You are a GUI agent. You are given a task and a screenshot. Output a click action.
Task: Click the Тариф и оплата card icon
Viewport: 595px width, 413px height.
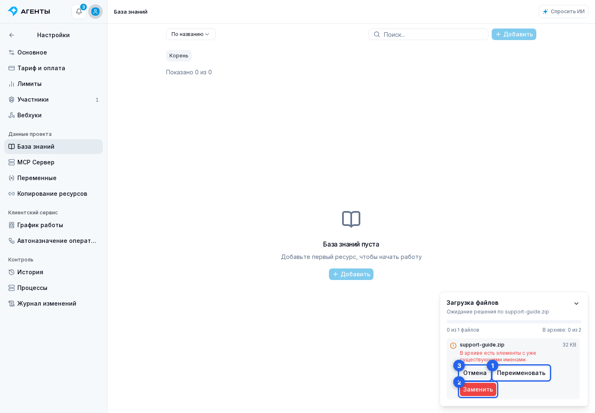pos(12,68)
